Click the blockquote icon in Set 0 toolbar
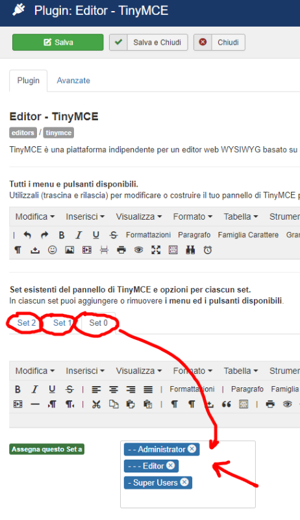The image size is (300, 520). coord(227,404)
